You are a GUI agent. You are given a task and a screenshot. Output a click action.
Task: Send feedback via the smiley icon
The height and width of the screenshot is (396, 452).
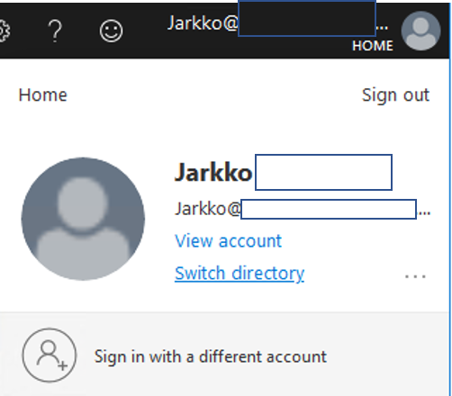pyautogui.click(x=111, y=31)
